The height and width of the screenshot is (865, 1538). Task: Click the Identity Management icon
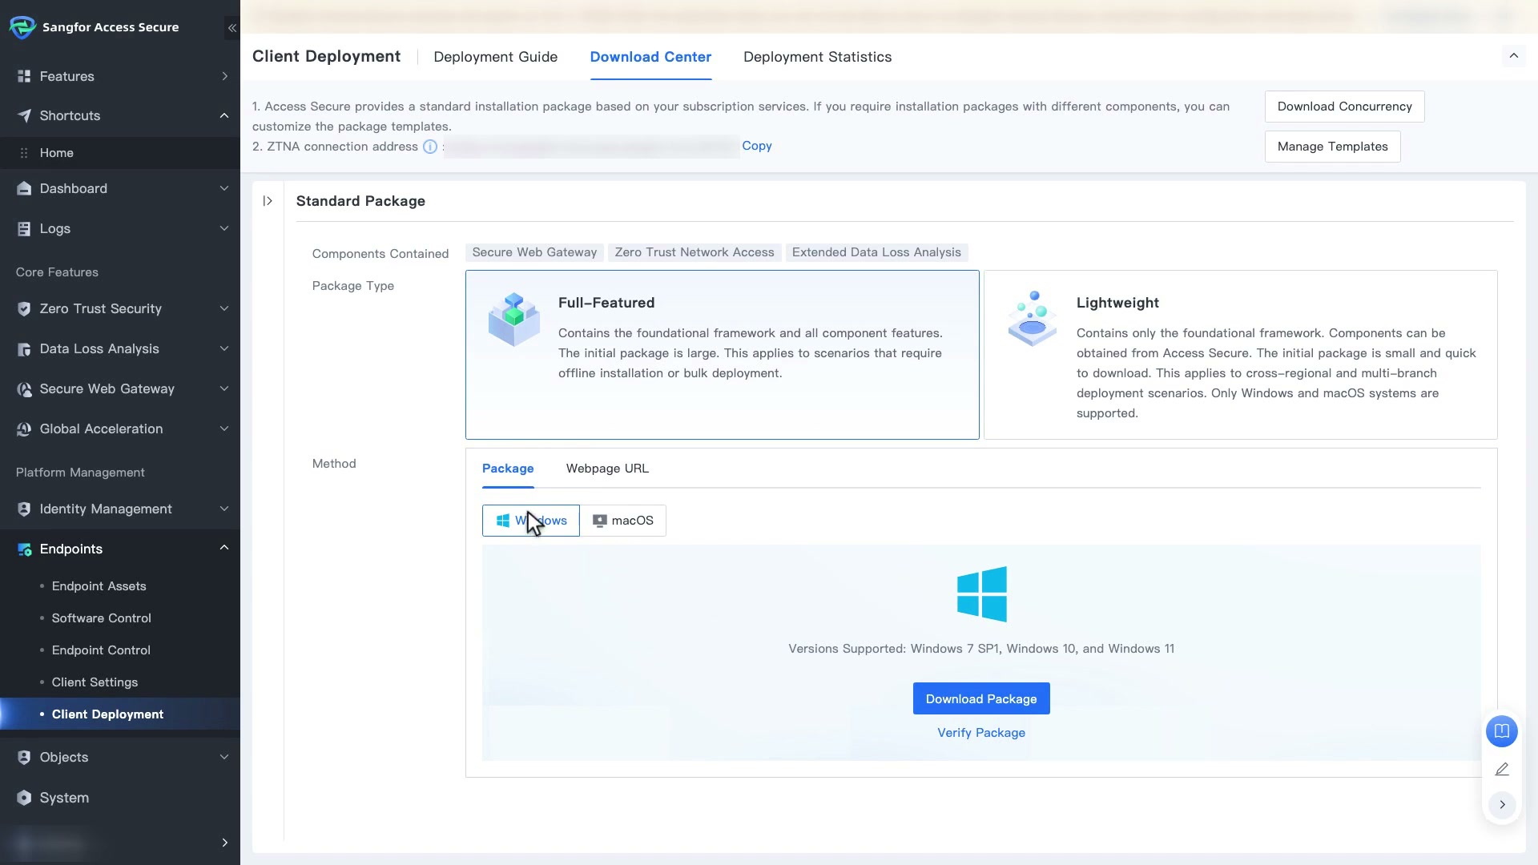pos(24,509)
